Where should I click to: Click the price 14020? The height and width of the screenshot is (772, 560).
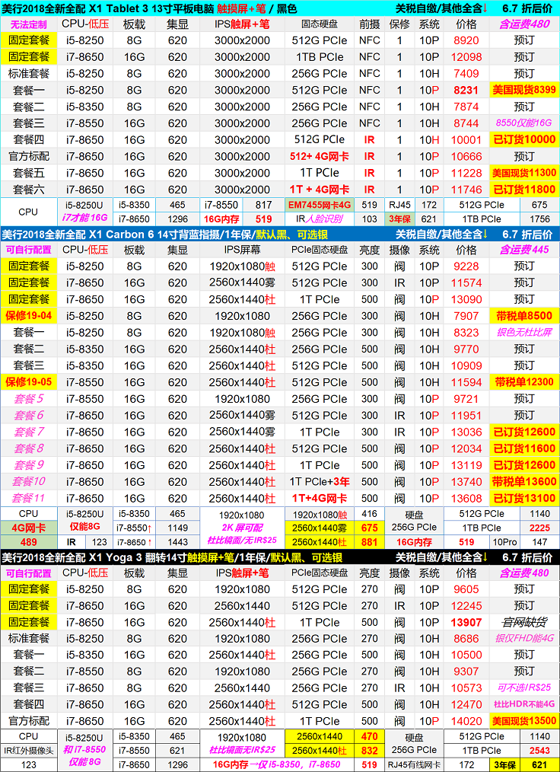tap(466, 721)
